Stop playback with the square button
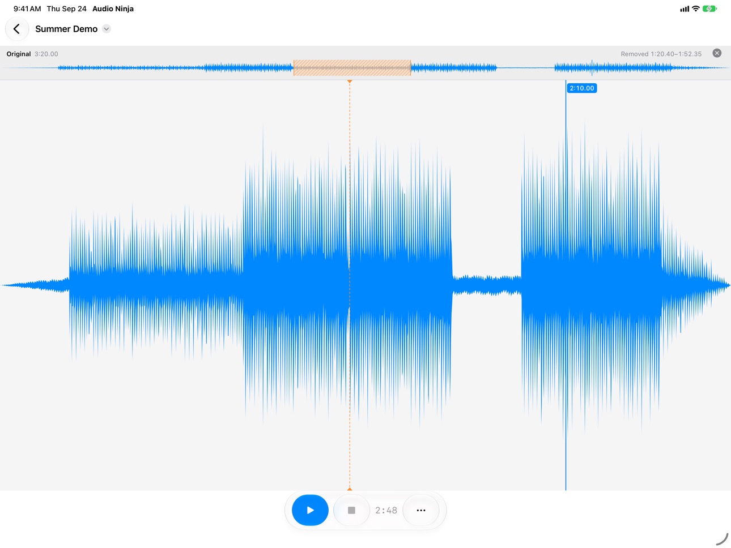This screenshot has height=548, width=731. pyautogui.click(x=351, y=510)
